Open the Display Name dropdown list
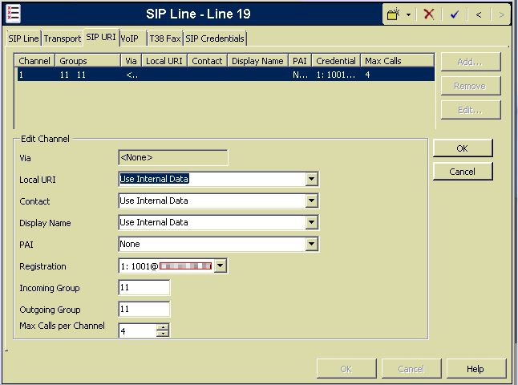 tap(311, 222)
